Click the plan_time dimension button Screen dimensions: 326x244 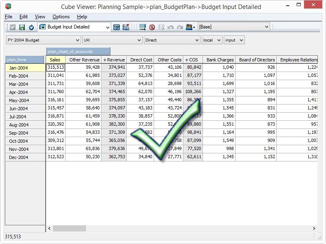pos(25,60)
